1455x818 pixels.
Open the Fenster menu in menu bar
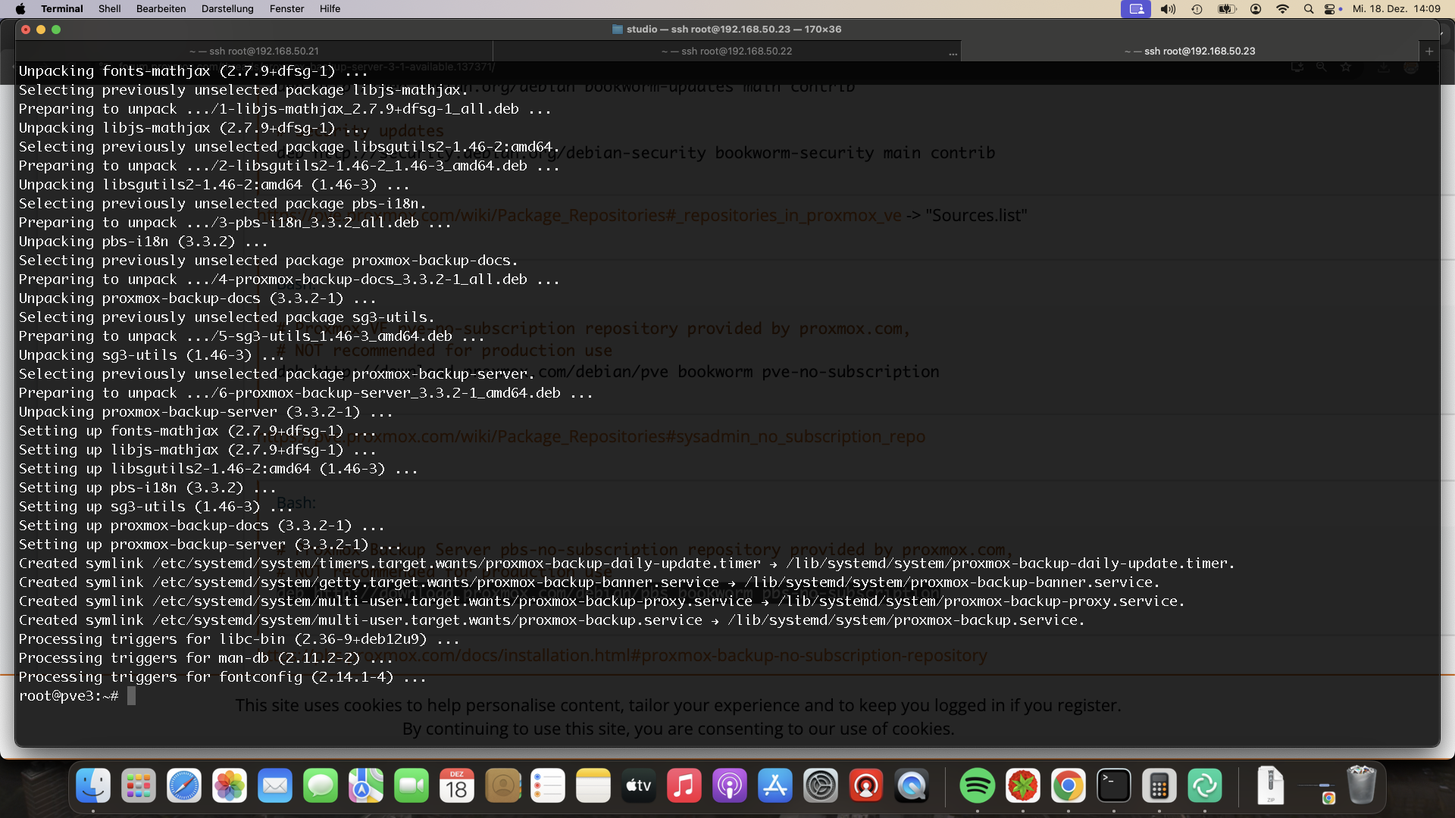[x=286, y=9]
